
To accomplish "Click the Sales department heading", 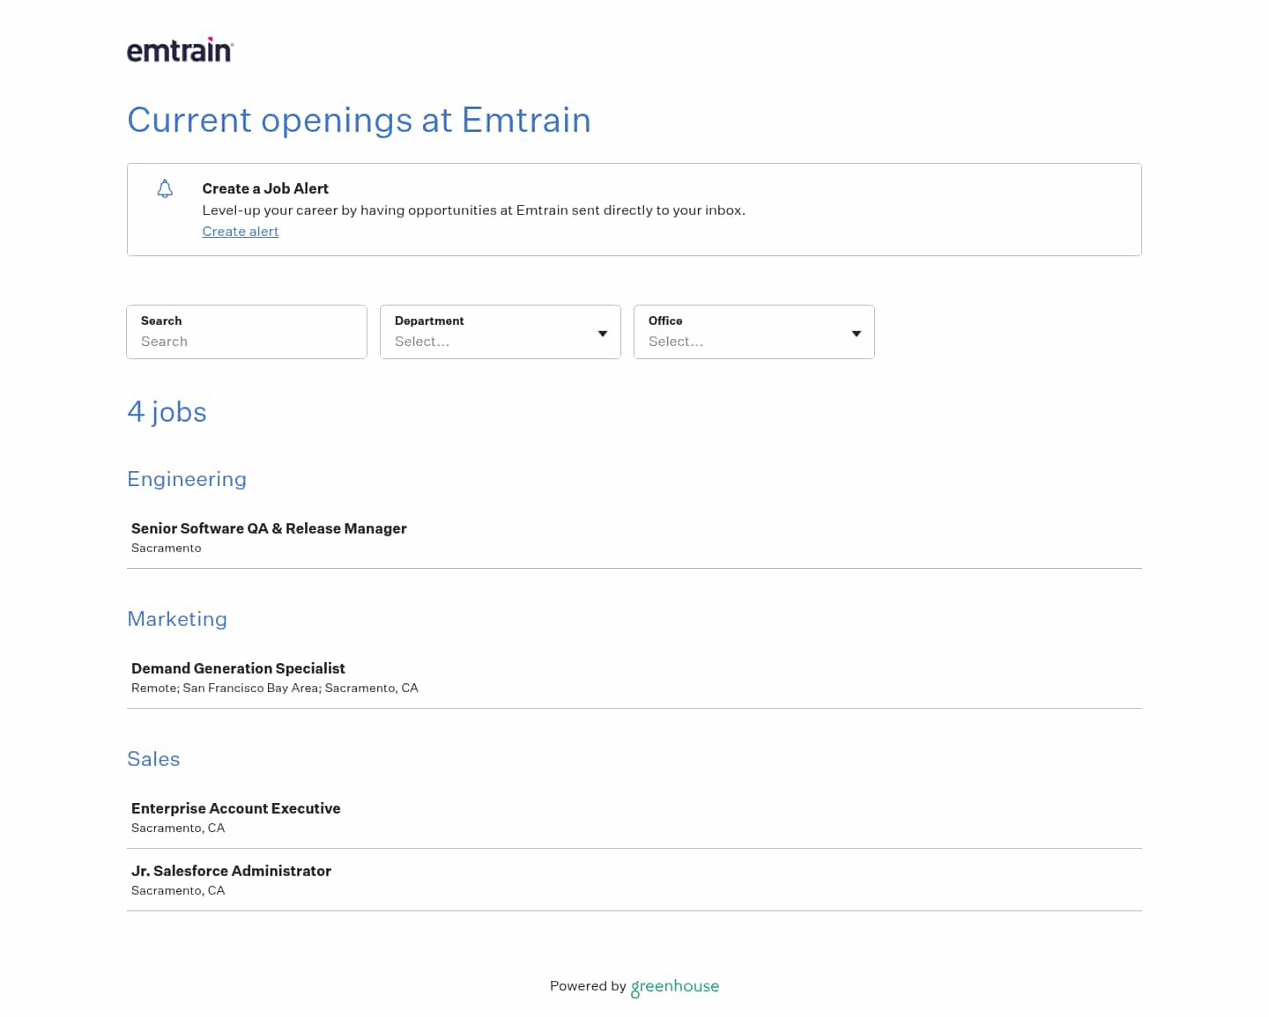I will 153,759.
